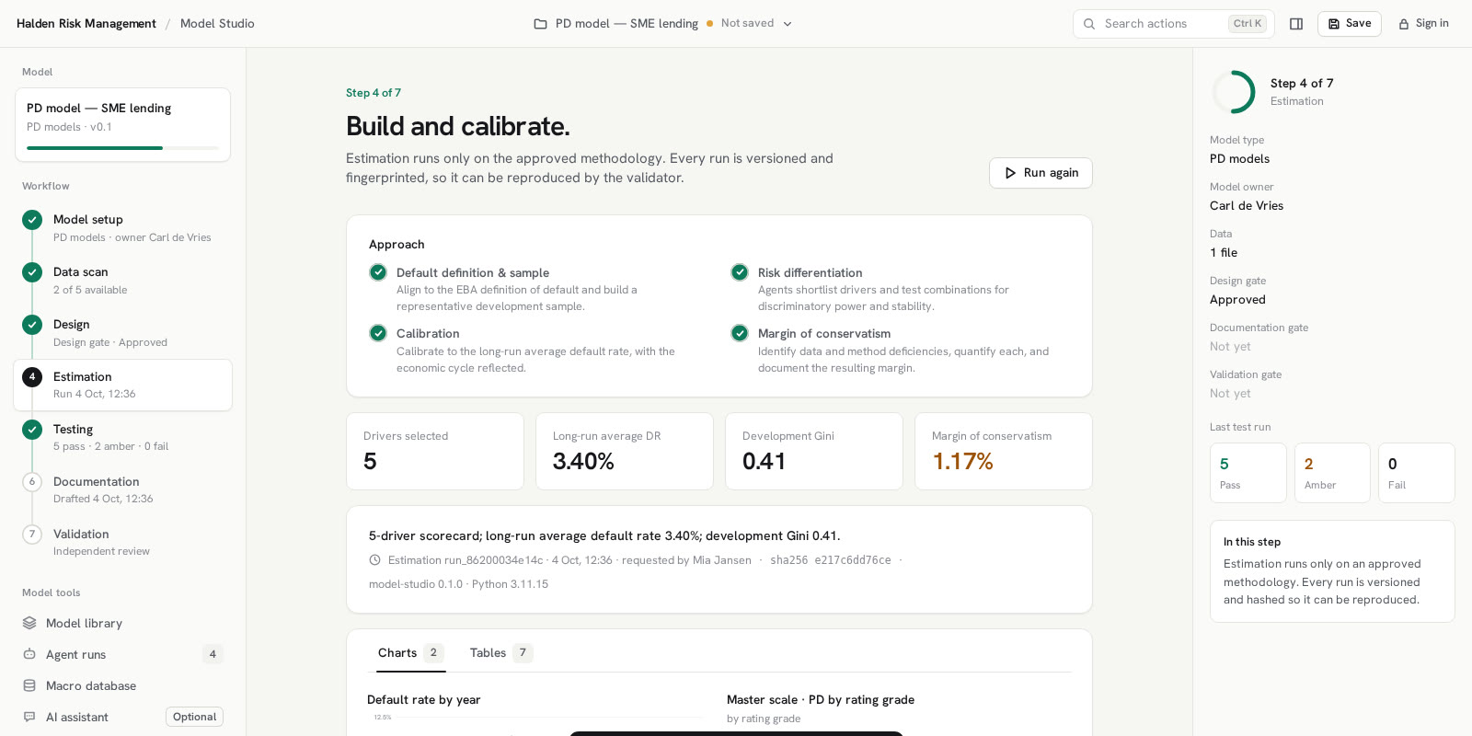Viewport: 1472px width, 736px height.
Task: Open the Model setup workflow step
Action: pyautogui.click(x=123, y=228)
